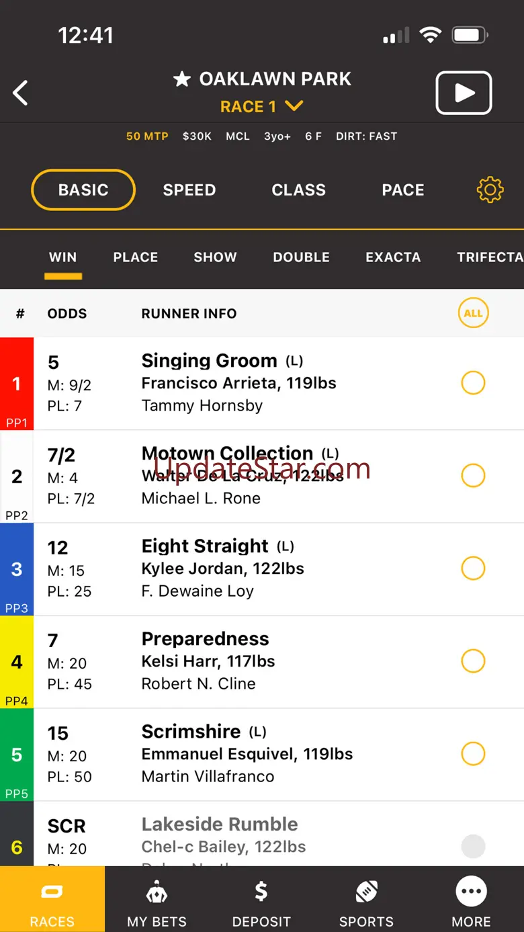Open Eight Straight runner details
This screenshot has height=932, width=524.
206,546
